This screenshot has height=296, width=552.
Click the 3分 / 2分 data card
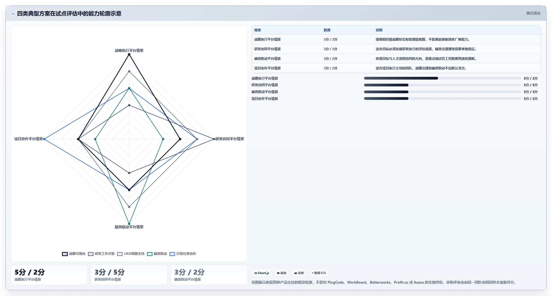click(209, 275)
